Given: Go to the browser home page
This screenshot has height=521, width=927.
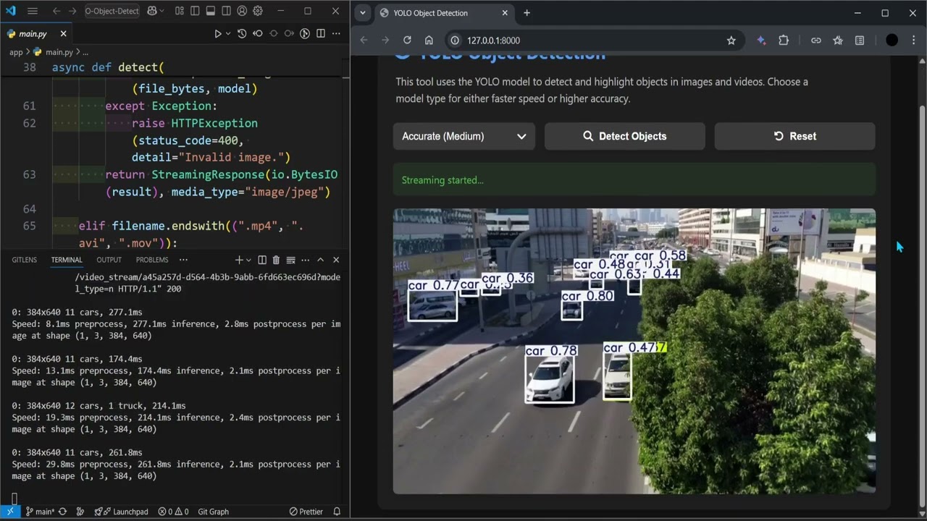Looking at the screenshot, I should pos(429,41).
